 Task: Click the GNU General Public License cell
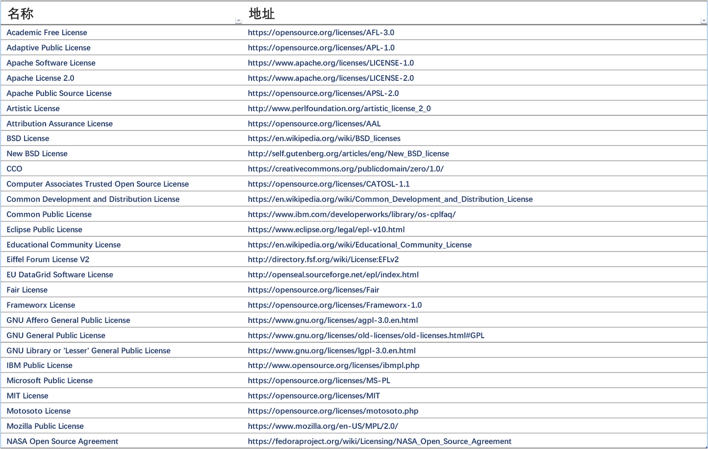coord(56,335)
